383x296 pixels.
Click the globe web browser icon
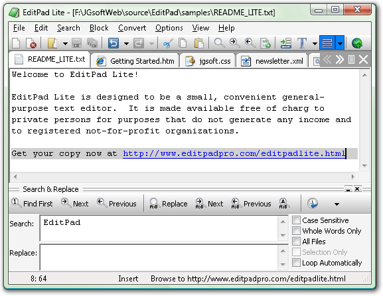(357, 43)
